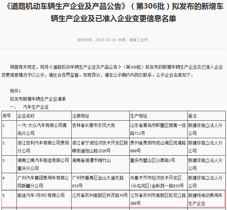Click the page title mentioning 第306批
This screenshot has width=227, height=210.
tap(114, 13)
